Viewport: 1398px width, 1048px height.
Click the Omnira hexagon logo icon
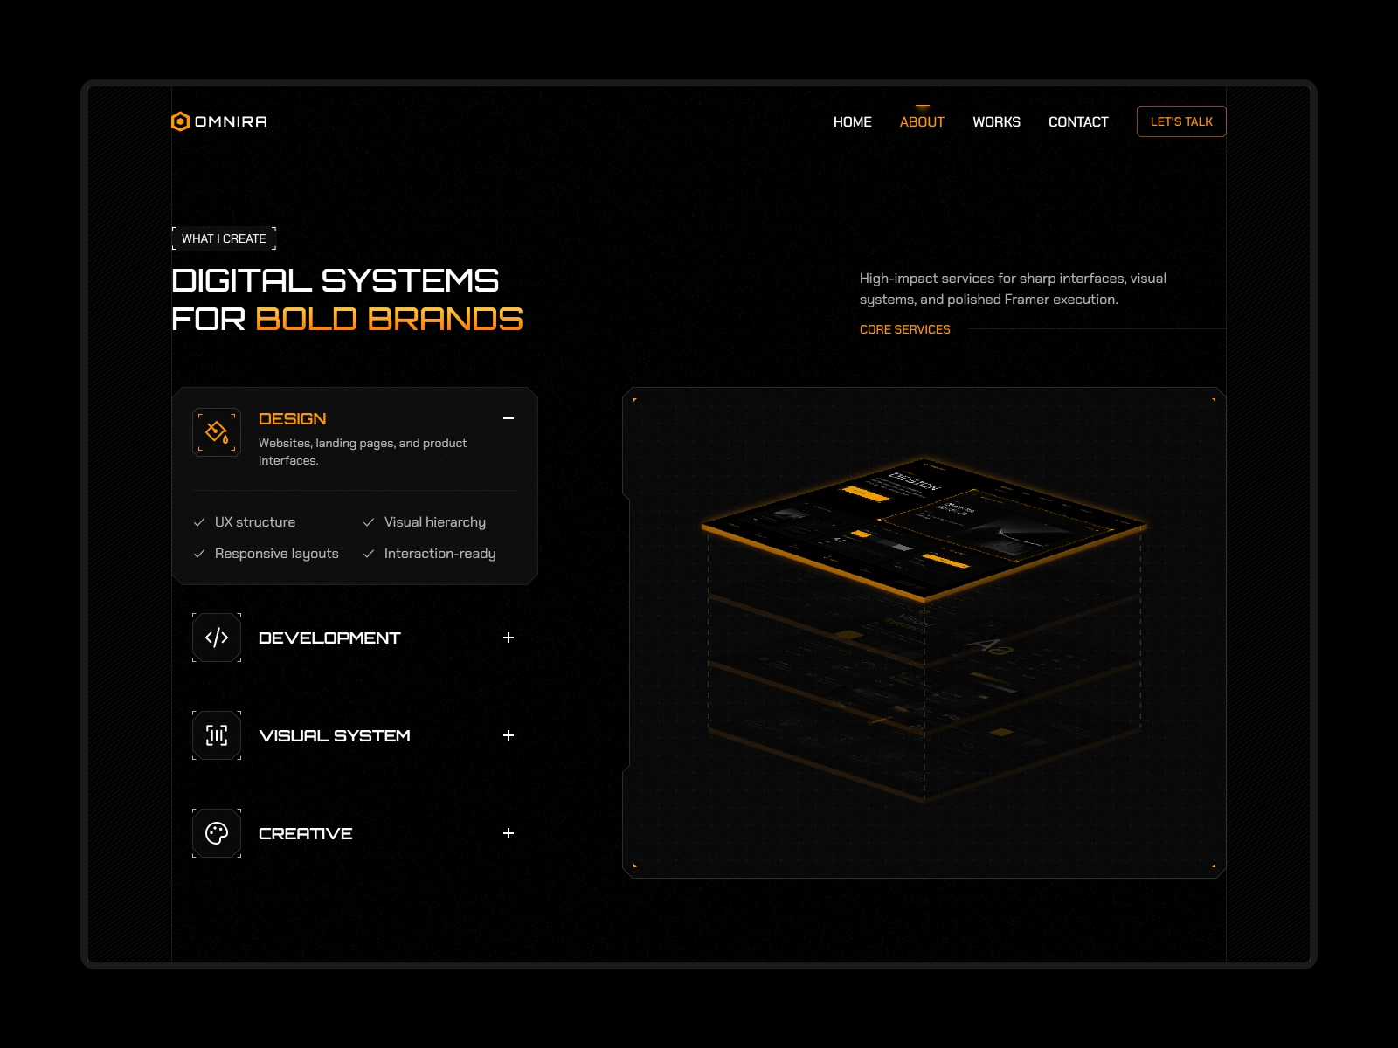point(180,121)
